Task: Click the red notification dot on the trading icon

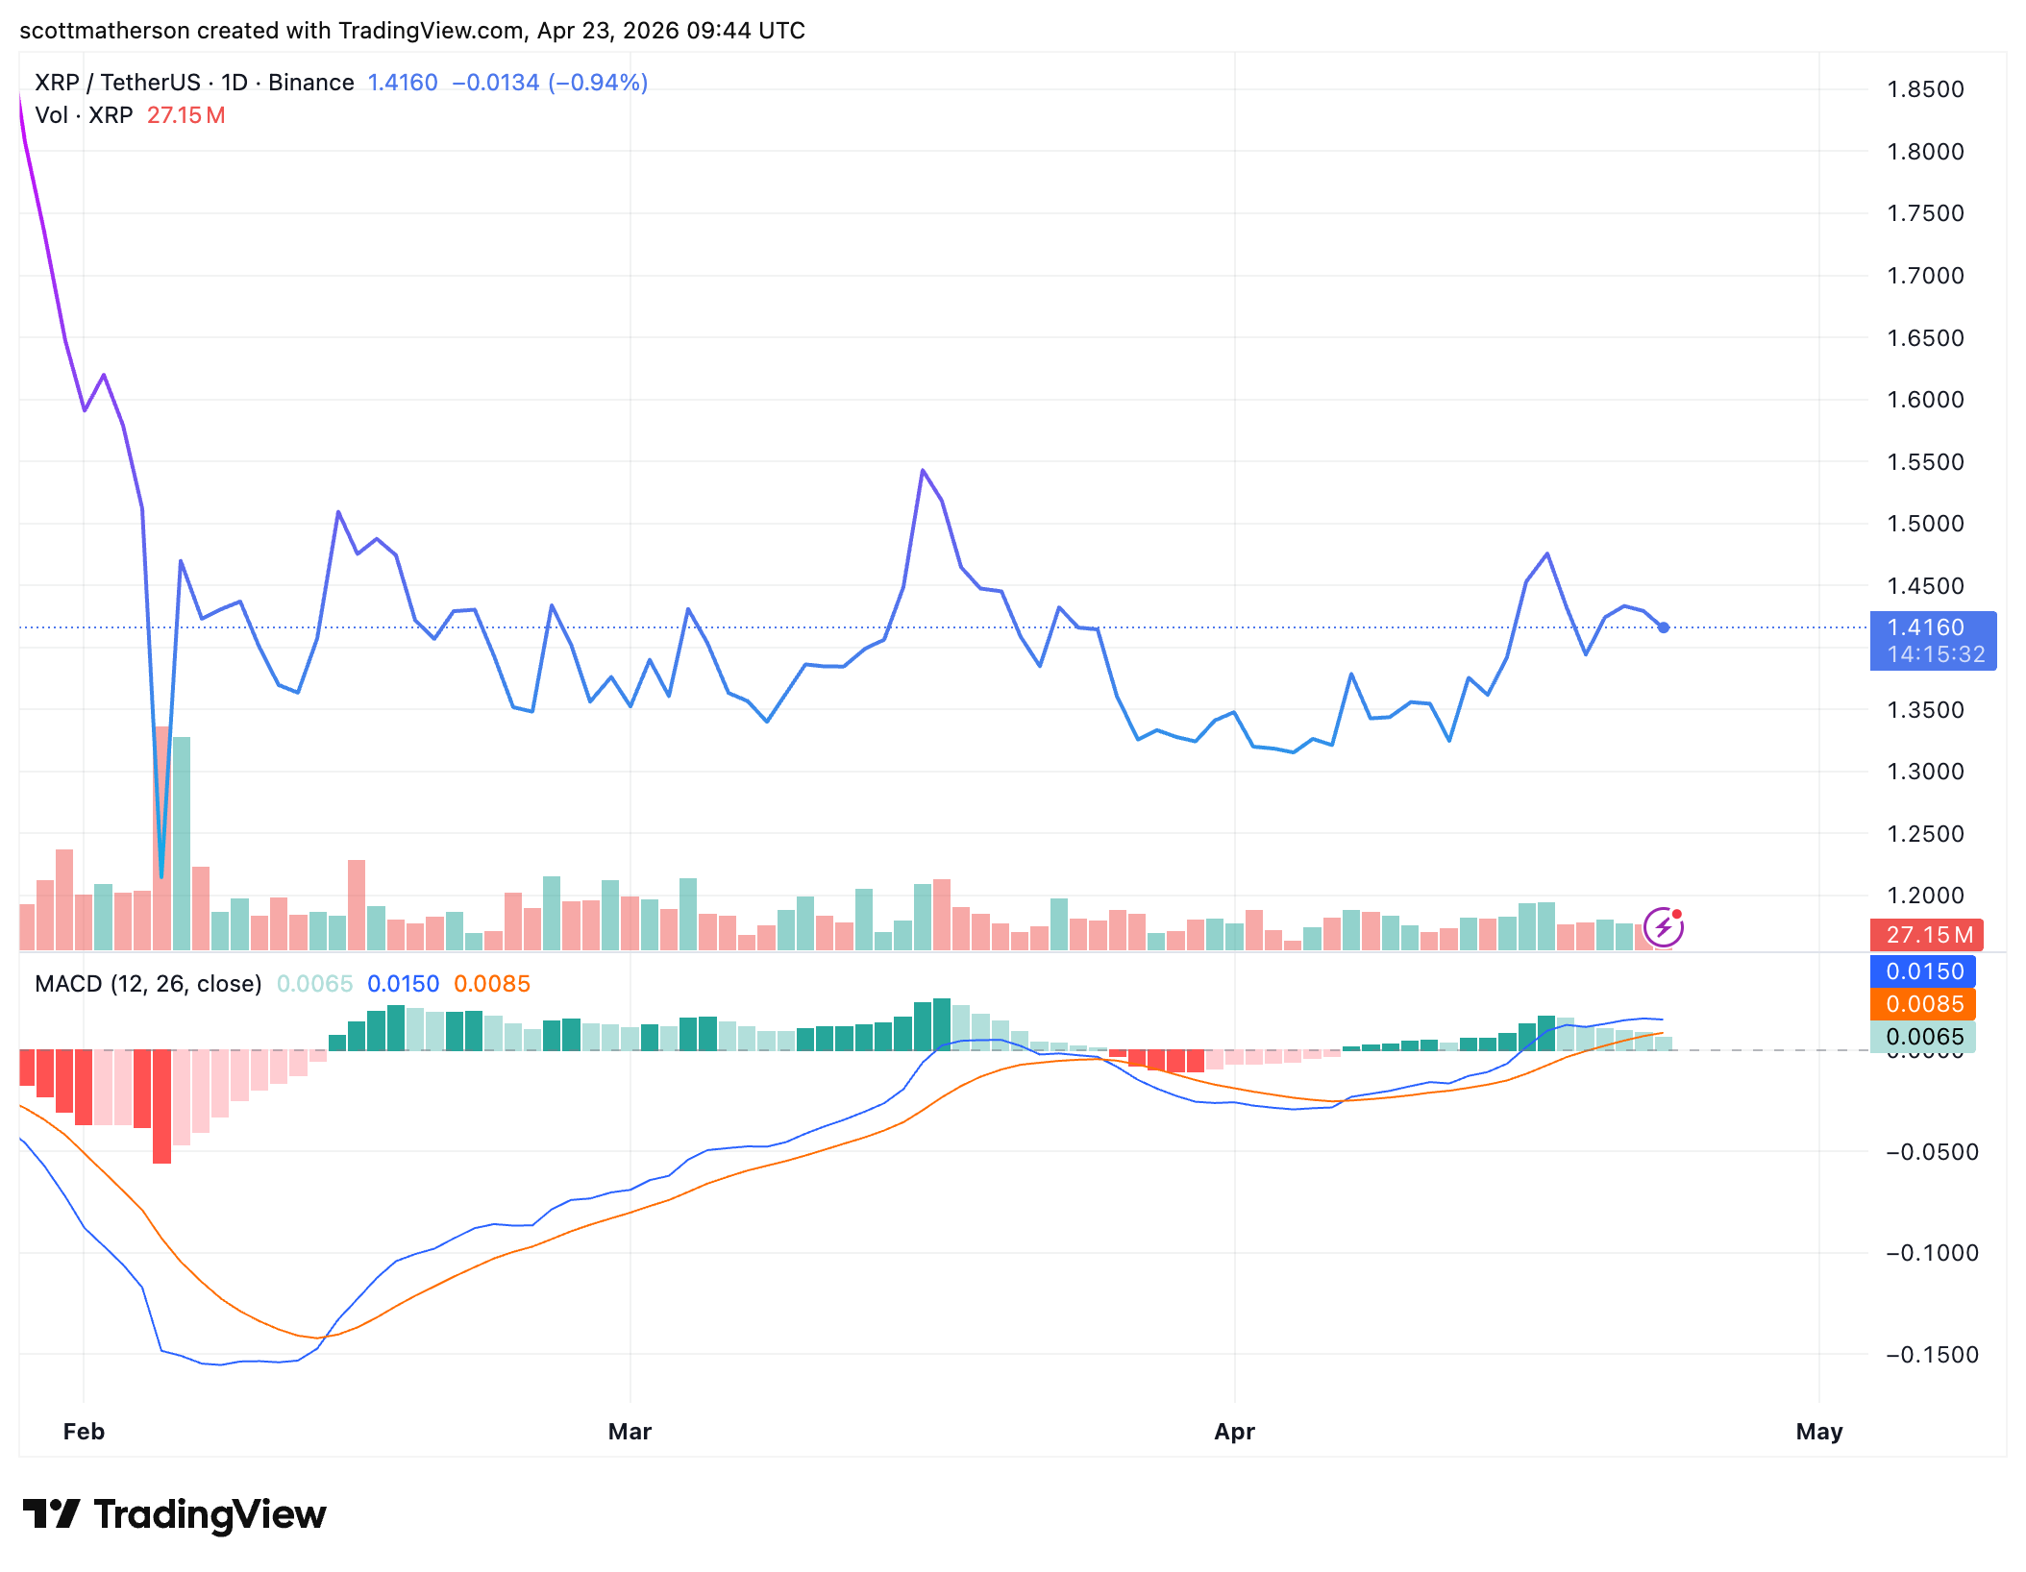Action: [1676, 912]
